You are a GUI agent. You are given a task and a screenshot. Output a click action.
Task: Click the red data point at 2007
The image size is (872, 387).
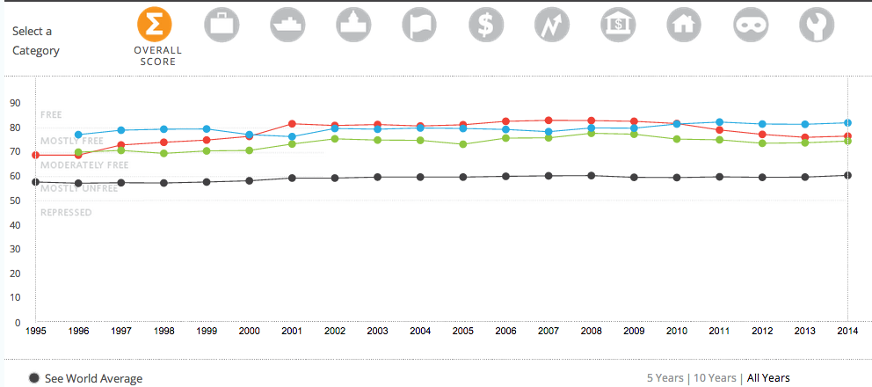(549, 120)
